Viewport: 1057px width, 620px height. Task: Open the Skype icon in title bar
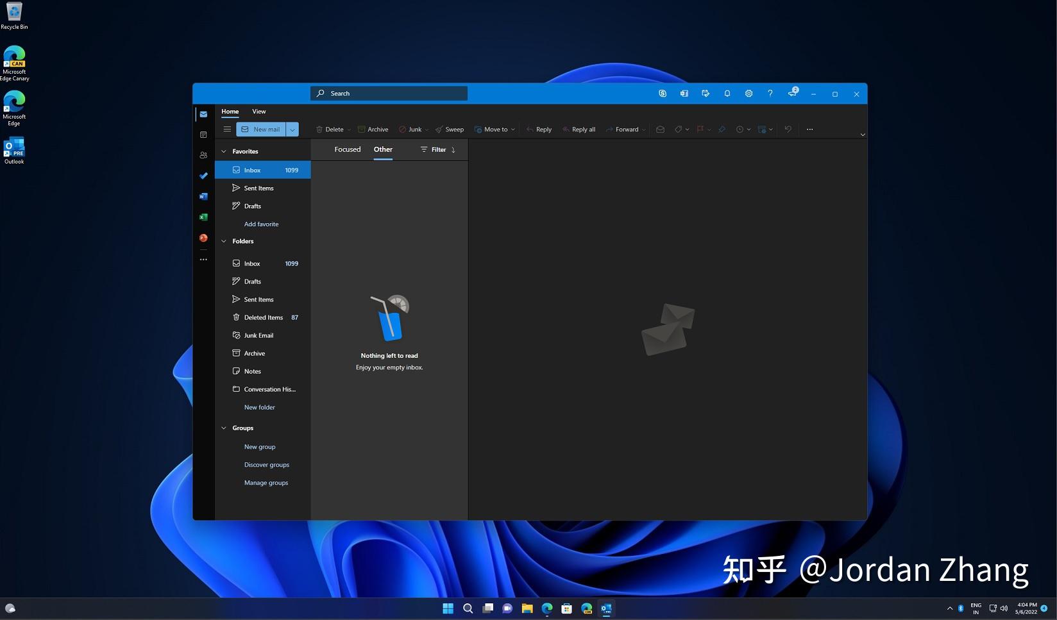(x=663, y=94)
